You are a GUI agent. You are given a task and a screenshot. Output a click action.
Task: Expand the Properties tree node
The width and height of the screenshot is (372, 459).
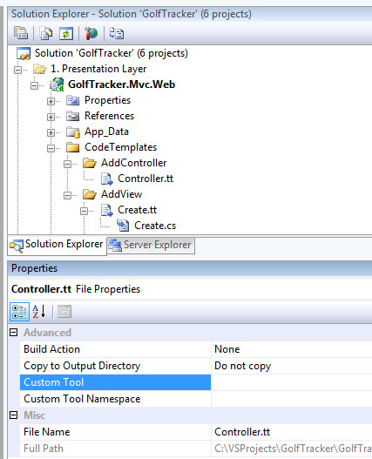pyautogui.click(x=51, y=101)
